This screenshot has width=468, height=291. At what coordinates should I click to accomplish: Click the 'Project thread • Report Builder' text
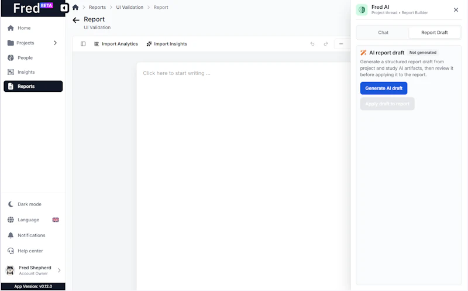(x=400, y=13)
